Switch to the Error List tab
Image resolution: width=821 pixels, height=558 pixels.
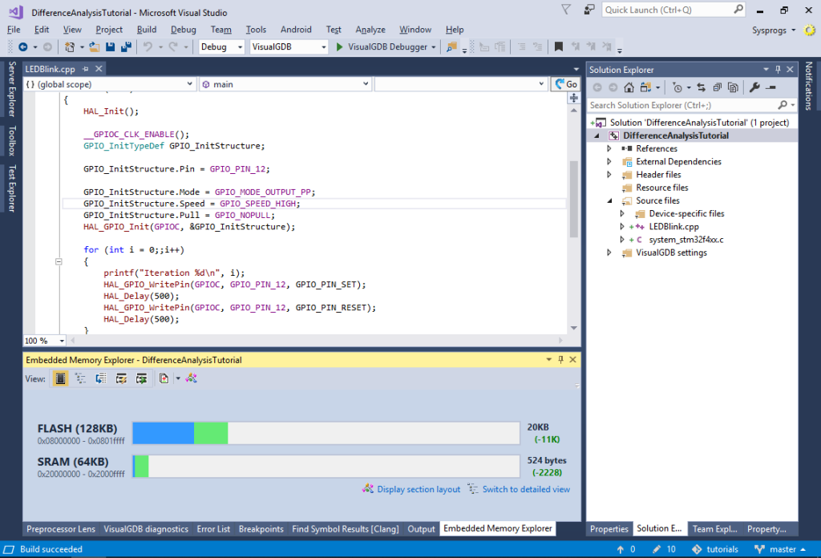tap(213, 528)
